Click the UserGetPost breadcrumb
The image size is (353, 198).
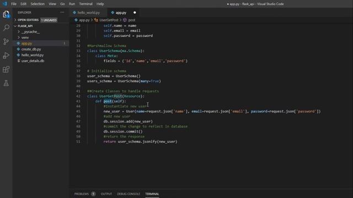pyautogui.click(x=109, y=20)
